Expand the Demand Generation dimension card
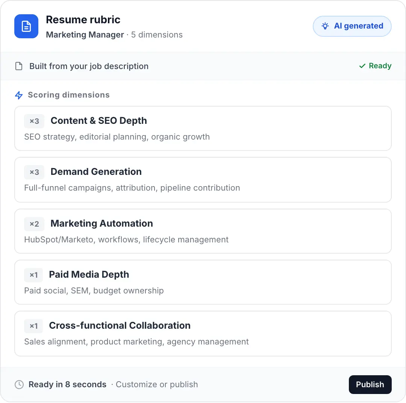Viewport: 406px width, 403px height. [203, 179]
